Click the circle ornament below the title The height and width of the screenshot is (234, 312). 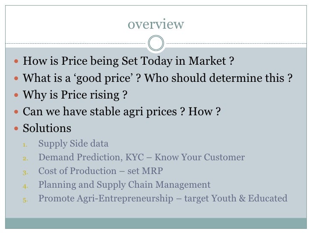(x=156, y=43)
